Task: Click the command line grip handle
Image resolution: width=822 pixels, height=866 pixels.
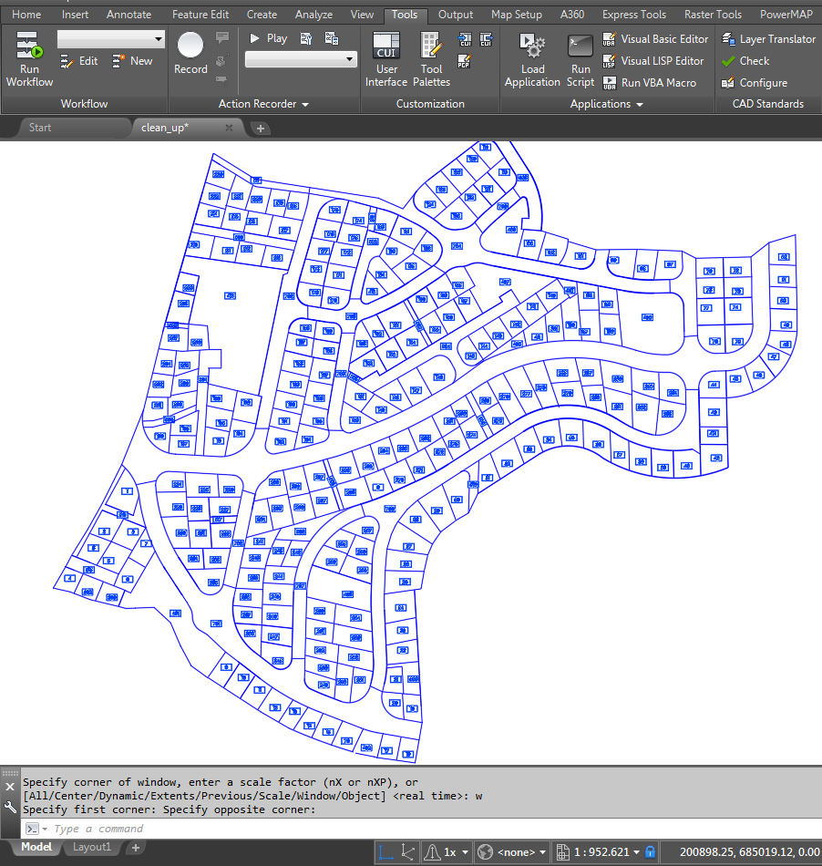Action: coord(10,773)
